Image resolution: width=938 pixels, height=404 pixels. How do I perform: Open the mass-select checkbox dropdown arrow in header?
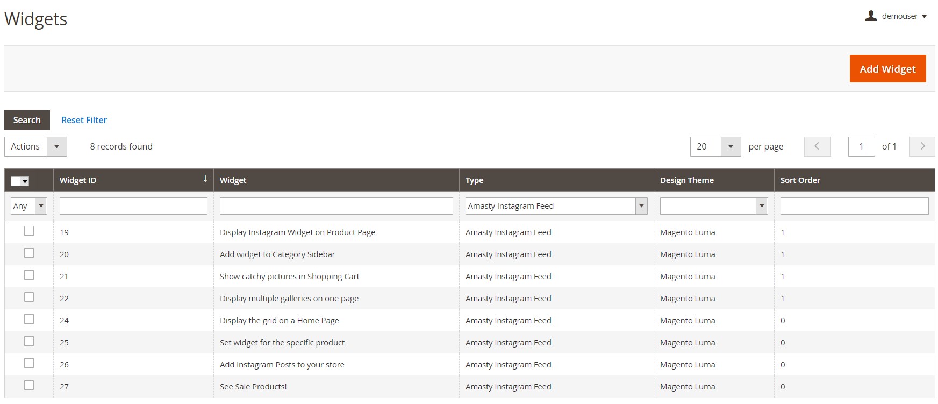pos(25,182)
